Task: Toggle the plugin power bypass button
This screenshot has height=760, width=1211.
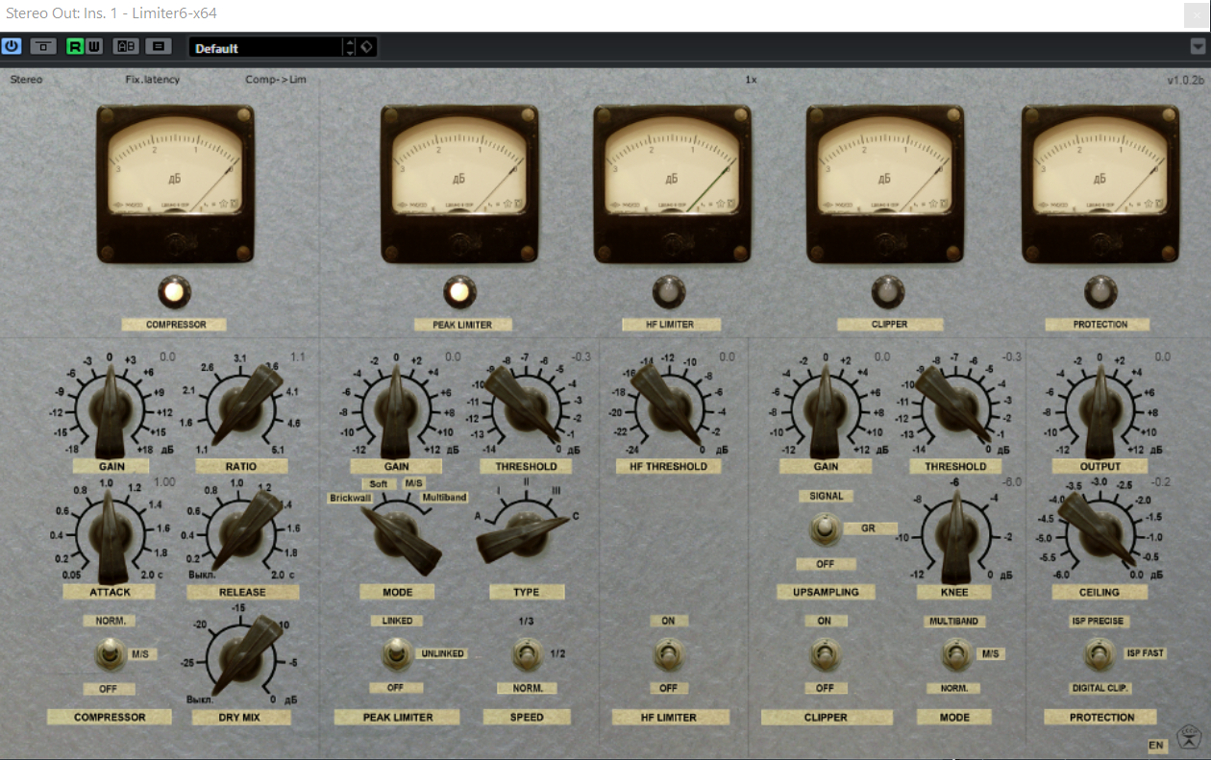Action: [12, 46]
